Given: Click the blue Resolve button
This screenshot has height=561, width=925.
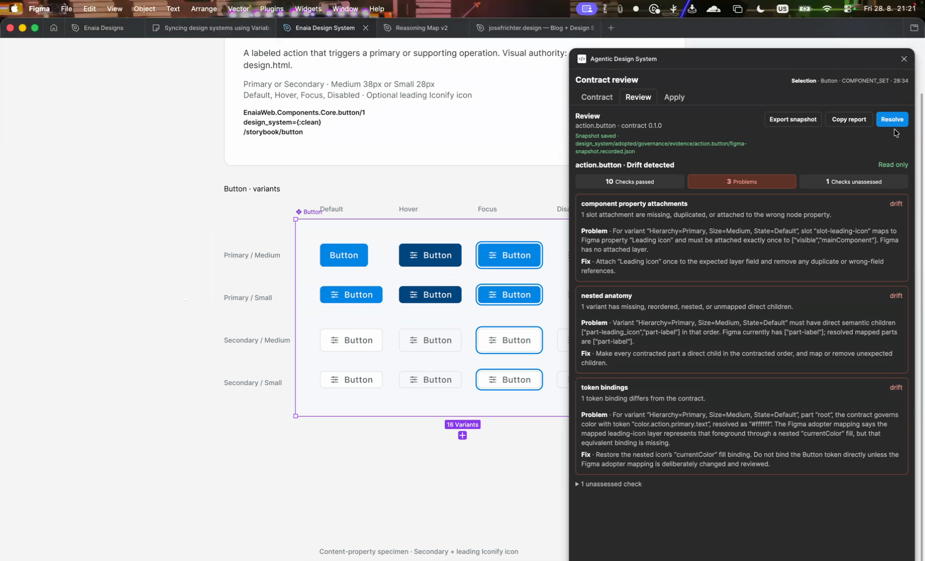Looking at the screenshot, I should click(x=892, y=120).
